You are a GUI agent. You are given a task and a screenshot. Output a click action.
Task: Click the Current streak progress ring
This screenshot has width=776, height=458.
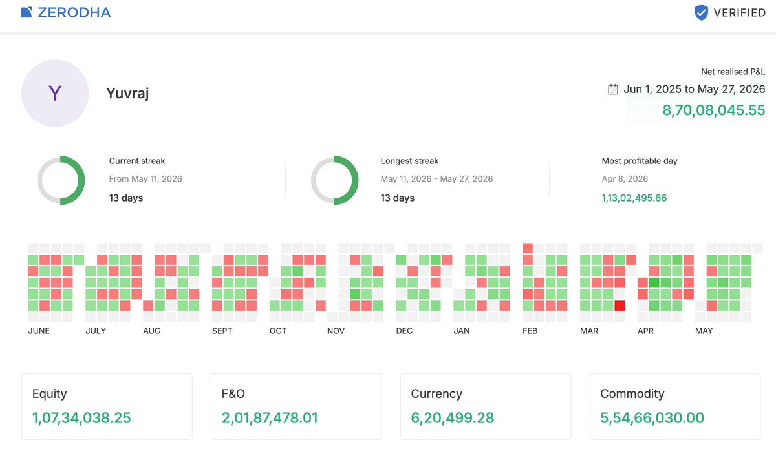(61, 180)
